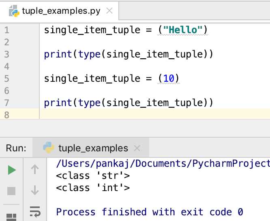Viewport: 270px width, 221px height.
Task: Place cursor on empty highlighted line 8
Action: (154, 115)
